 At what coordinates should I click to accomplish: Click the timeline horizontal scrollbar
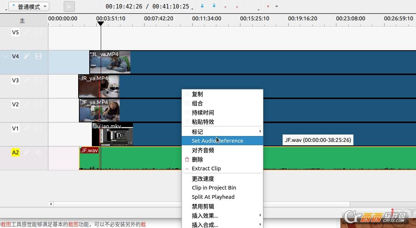[x=202, y=204]
